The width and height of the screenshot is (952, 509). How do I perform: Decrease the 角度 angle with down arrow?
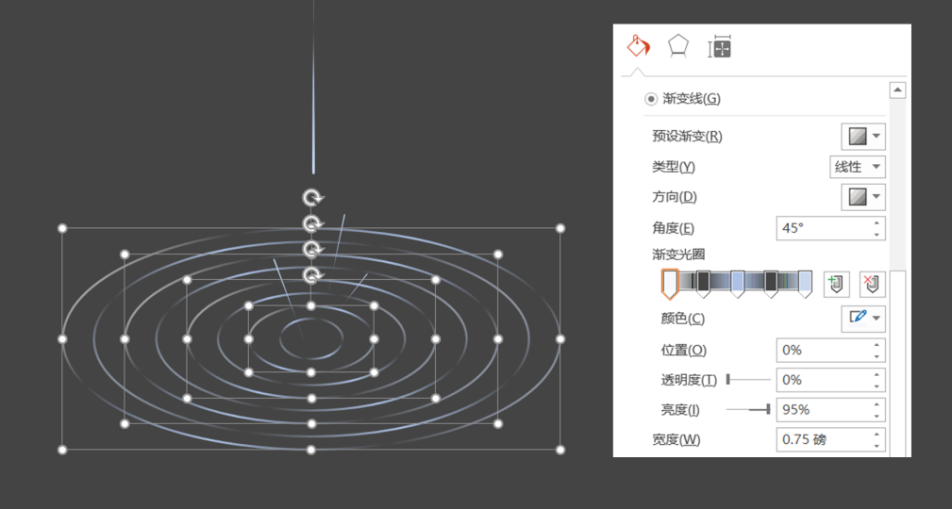(877, 234)
